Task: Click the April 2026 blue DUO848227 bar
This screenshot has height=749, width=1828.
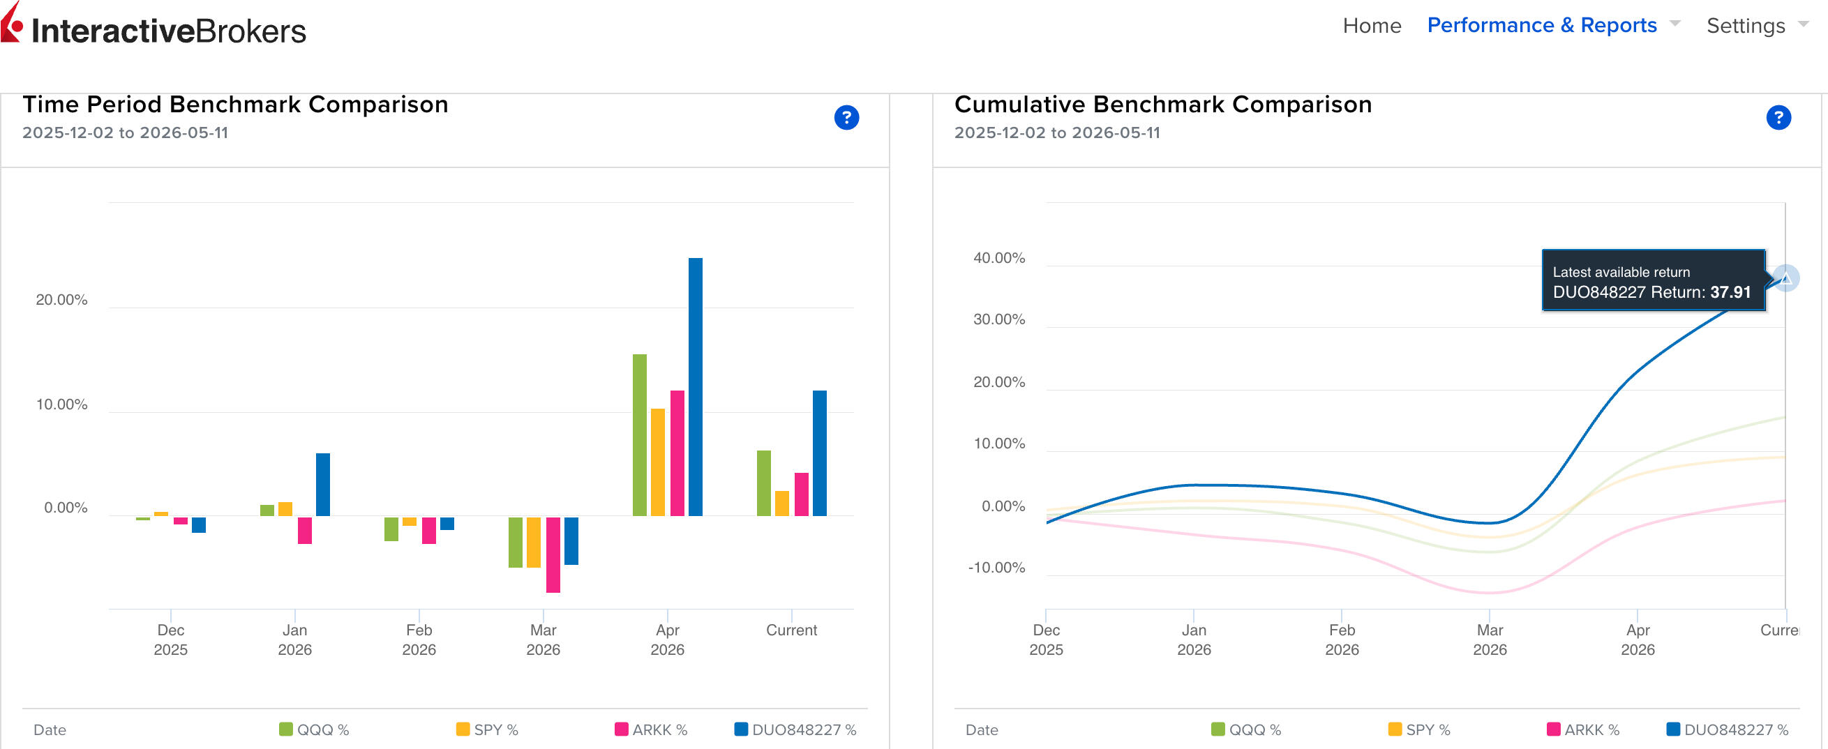Action: point(696,386)
